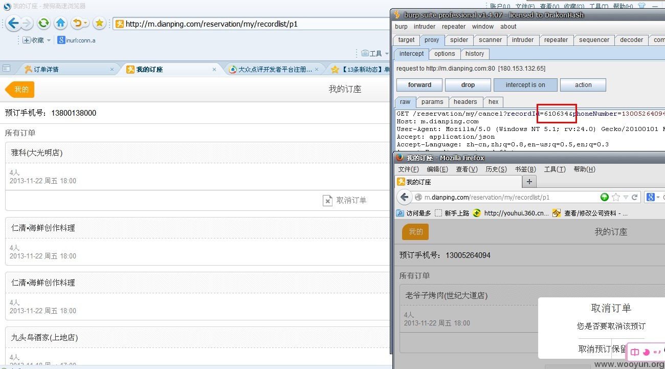
Task: Close the 大众点评开发者平台注册 tab
Action: coord(318,69)
